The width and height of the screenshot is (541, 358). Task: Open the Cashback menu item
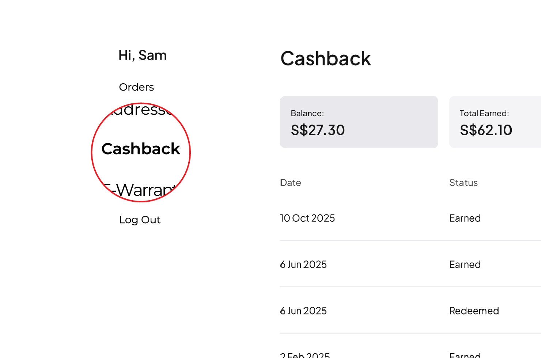(141, 149)
